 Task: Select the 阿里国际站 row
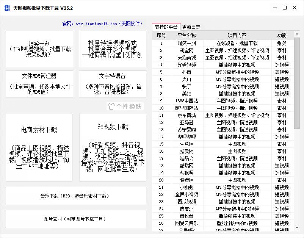[x=223, y=108]
